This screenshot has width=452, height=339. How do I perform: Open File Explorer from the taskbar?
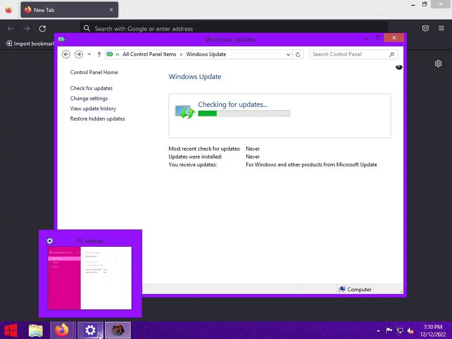click(x=35, y=331)
